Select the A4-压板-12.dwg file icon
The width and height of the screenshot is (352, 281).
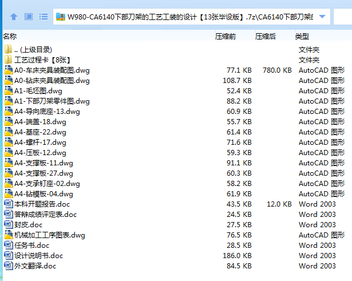click(9, 153)
